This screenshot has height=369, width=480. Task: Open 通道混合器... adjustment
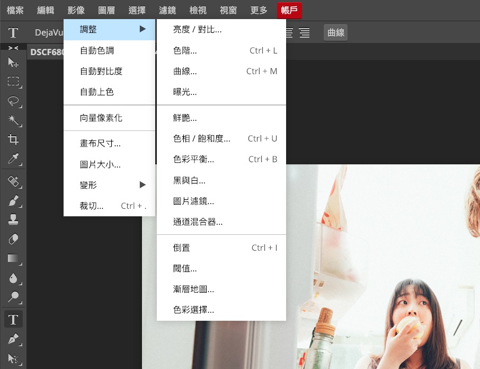(x=221, y=222)
